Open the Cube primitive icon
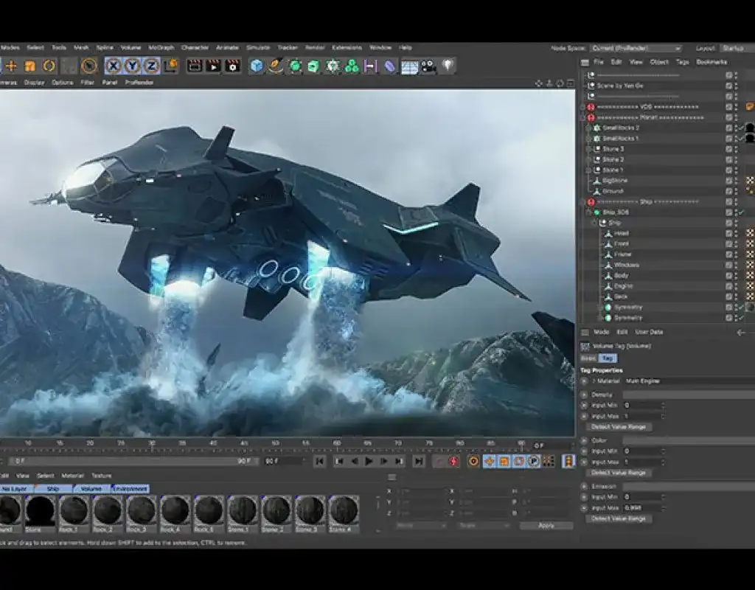This screenshot has width=755, height=590. pos(255,65)
